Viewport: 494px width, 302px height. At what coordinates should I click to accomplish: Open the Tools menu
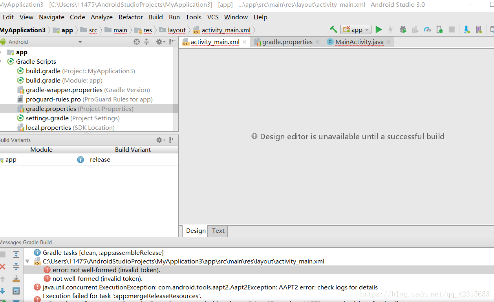[x=194, y=17]
